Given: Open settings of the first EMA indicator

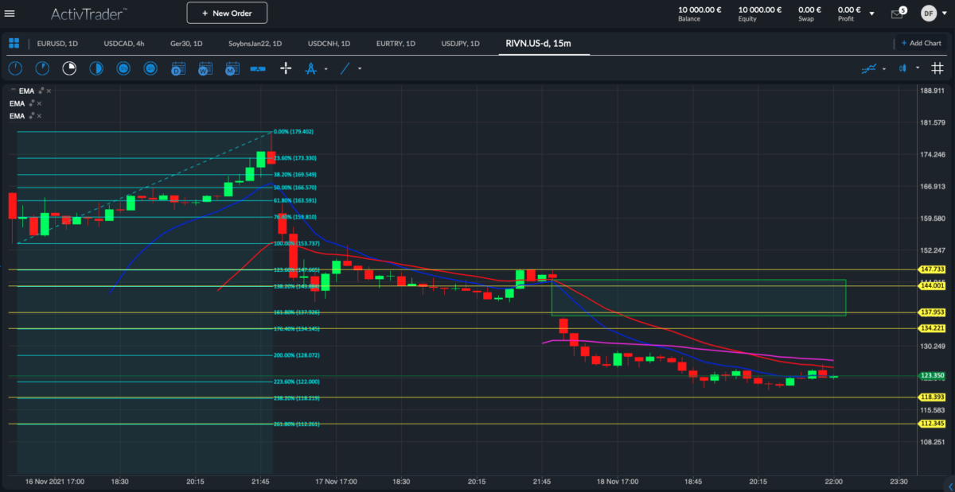Looking at the screenshot, I should click(x=41, y=91).
